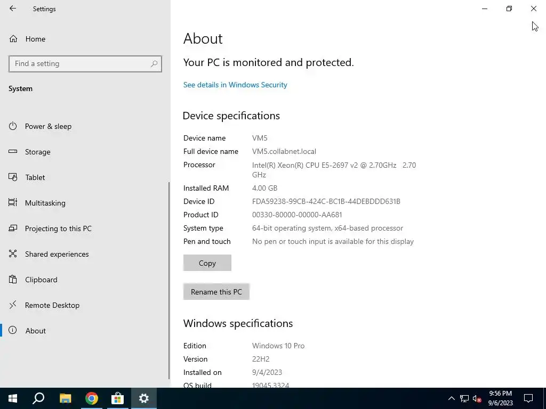Screen dimensions: 546x409
Task: Launch Google Chrome from taskbar
Action: [x=92, y=398]
